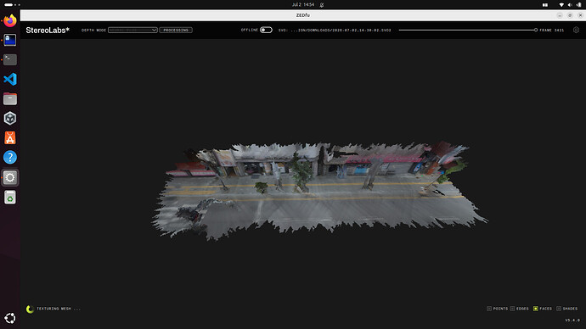Enable the Shades display checkbox
This screenshot has width=586, height=329.
tap(559, 309)
